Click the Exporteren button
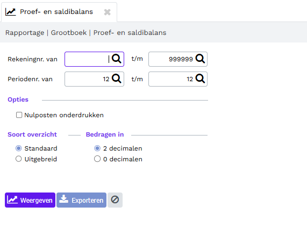 tap(81, 200)
